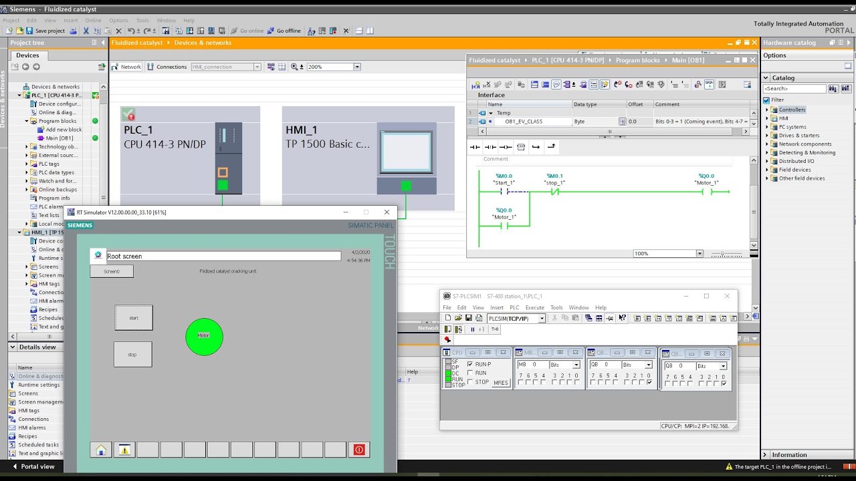Click open branch icon in ladder editor
Image resolution: width=856 pixels, height=481 pixels.
(x=536, y=147)
